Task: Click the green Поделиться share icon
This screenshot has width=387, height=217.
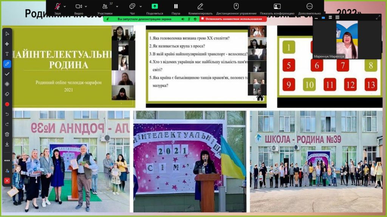Action: 155,6
